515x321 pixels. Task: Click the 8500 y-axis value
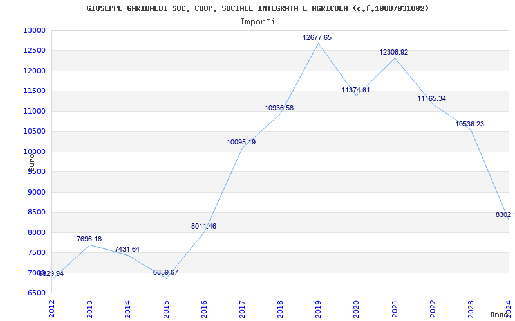[37, 213]
